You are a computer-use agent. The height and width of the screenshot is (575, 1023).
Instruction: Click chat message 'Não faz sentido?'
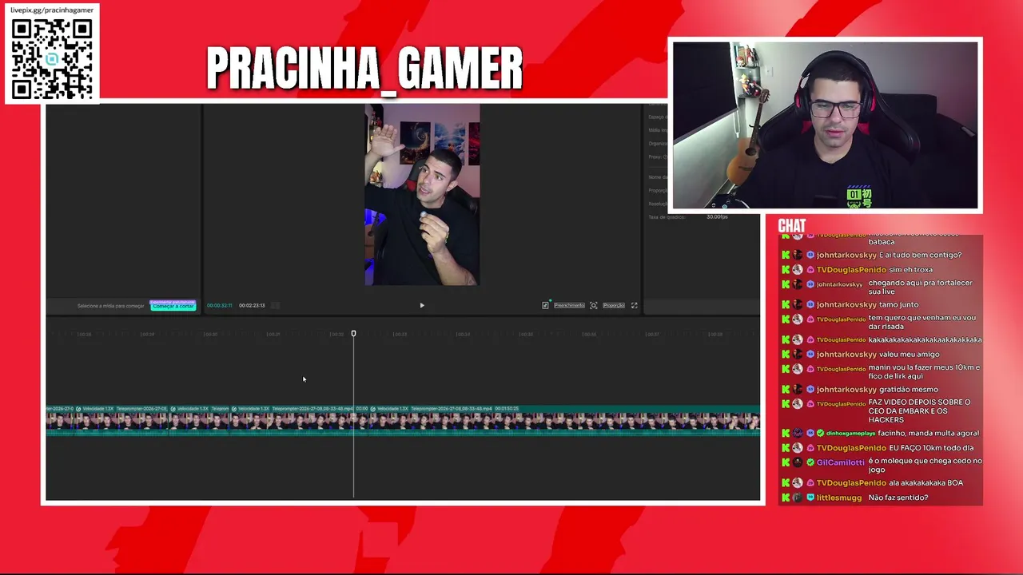898,498
